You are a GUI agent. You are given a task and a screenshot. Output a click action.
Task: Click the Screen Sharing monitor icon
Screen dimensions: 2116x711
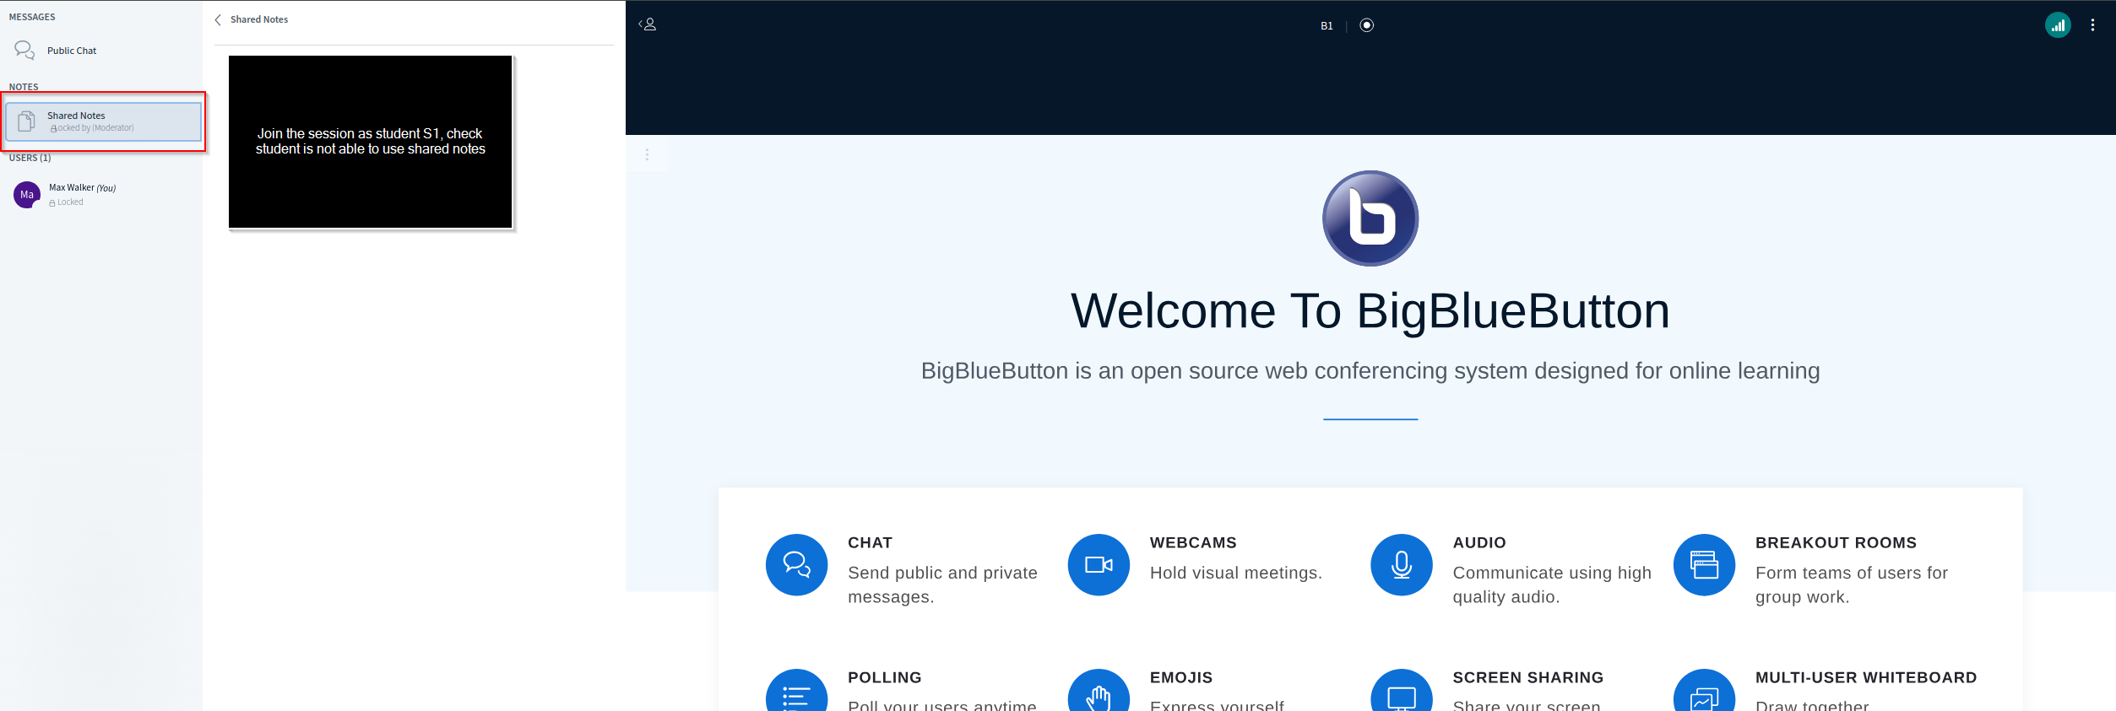[1402, 691]
